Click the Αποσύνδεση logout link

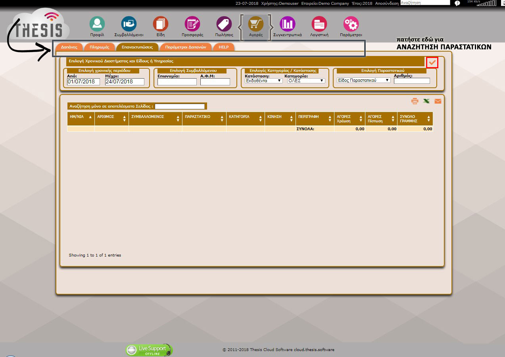pyautogui.click(x=386, y=3)
